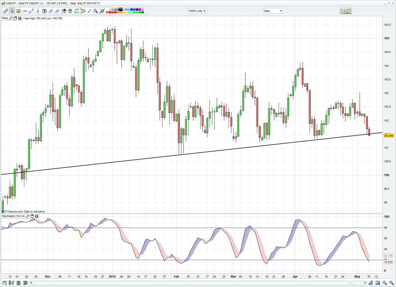Click the Price panel label

point(5,18)
